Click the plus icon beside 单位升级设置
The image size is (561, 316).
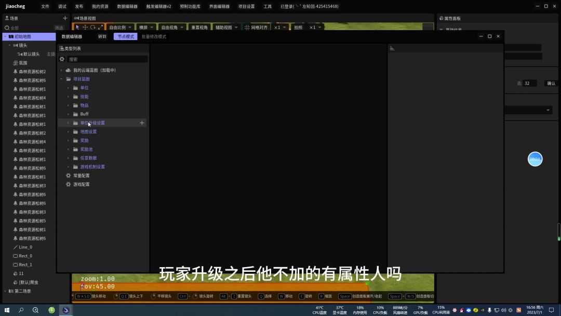click(142, 123)
